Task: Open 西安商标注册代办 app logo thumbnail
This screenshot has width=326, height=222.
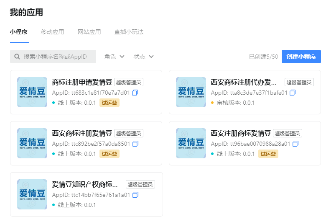Action: click(x=191, y=92)
